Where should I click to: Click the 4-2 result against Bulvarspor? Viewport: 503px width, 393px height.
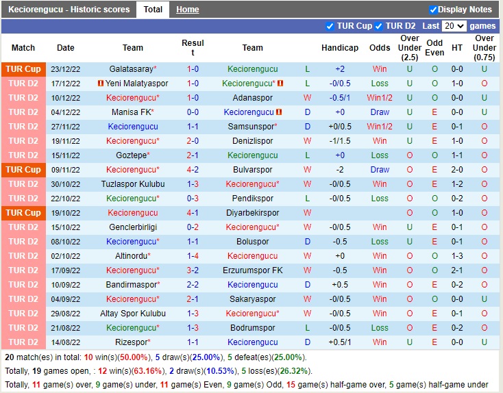[x=193, y=170]
